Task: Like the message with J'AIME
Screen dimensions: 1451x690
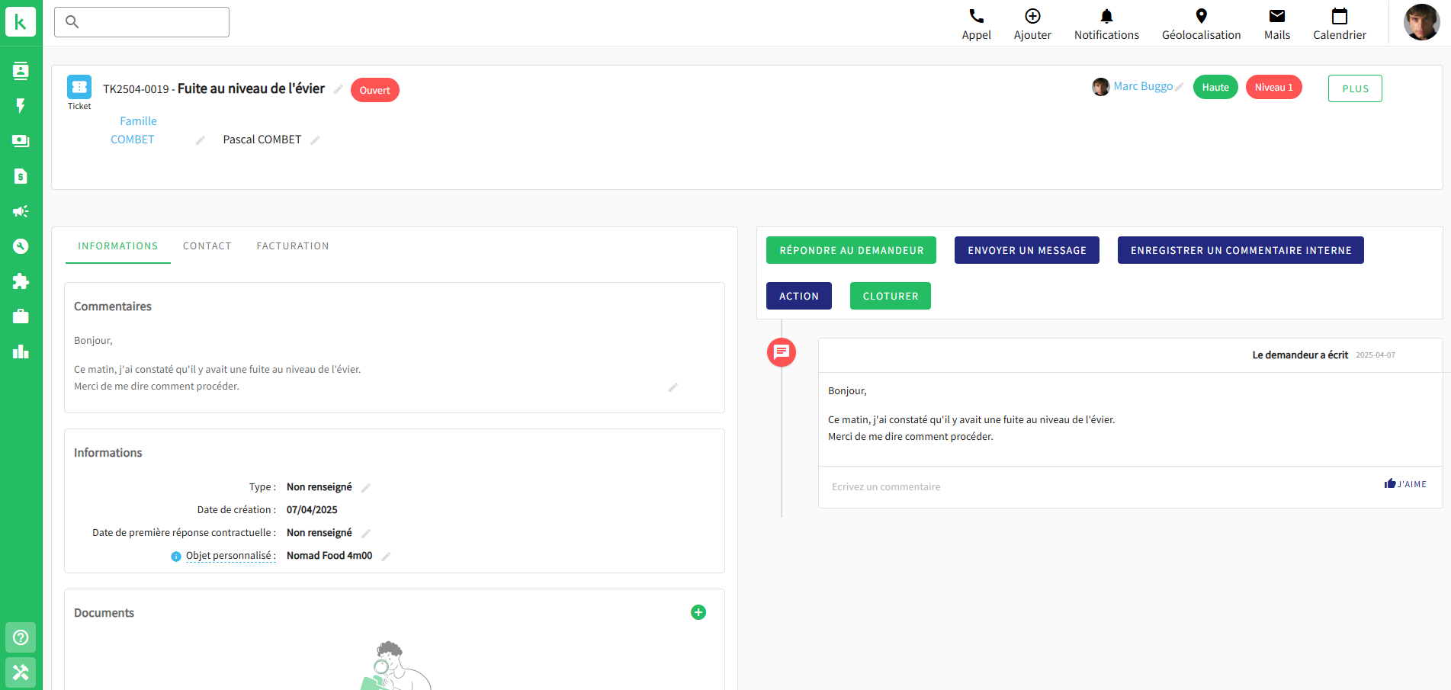Action: 1405,484
